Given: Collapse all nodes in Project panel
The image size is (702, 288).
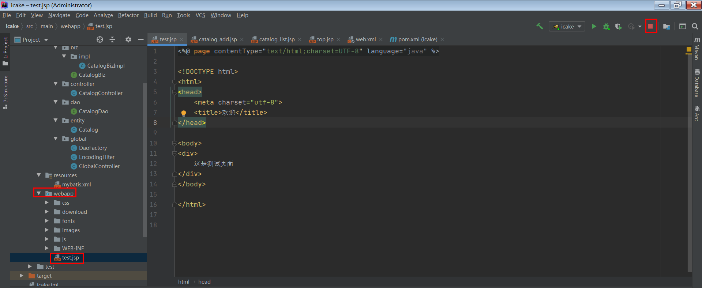Looking at the screenshot, I should pyautogui.click(x=112, y=39).
